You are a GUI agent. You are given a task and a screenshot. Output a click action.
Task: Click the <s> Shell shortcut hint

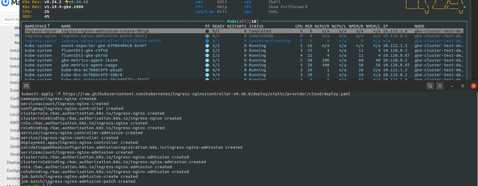262,2
